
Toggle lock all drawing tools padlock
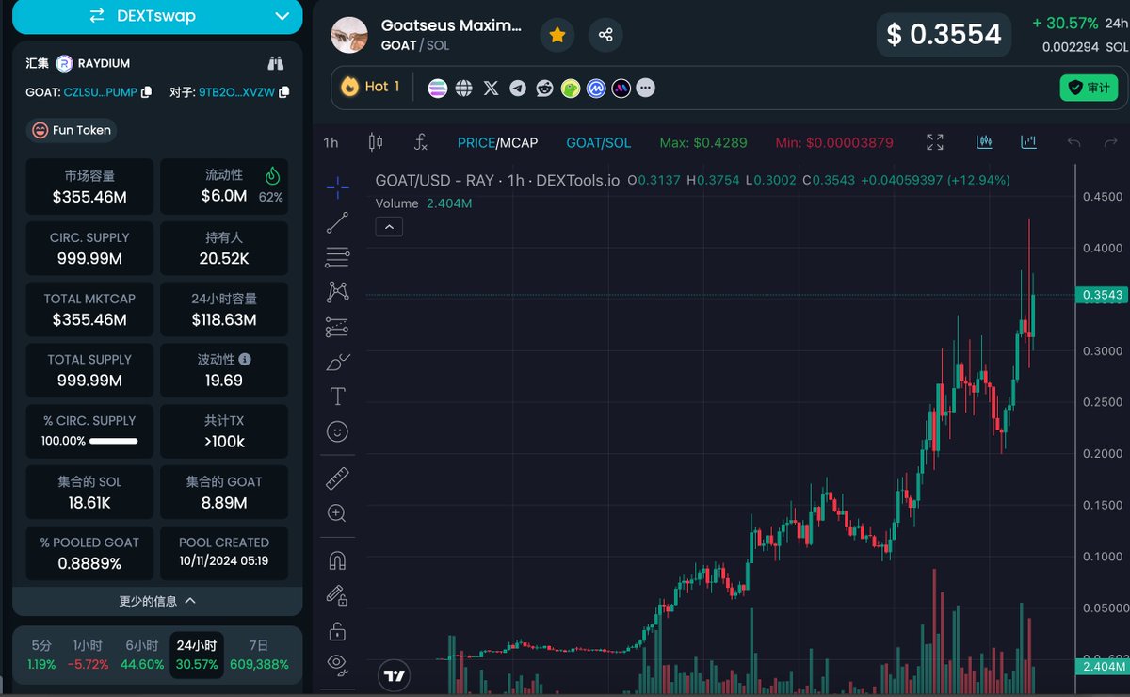tap(337, 630)
